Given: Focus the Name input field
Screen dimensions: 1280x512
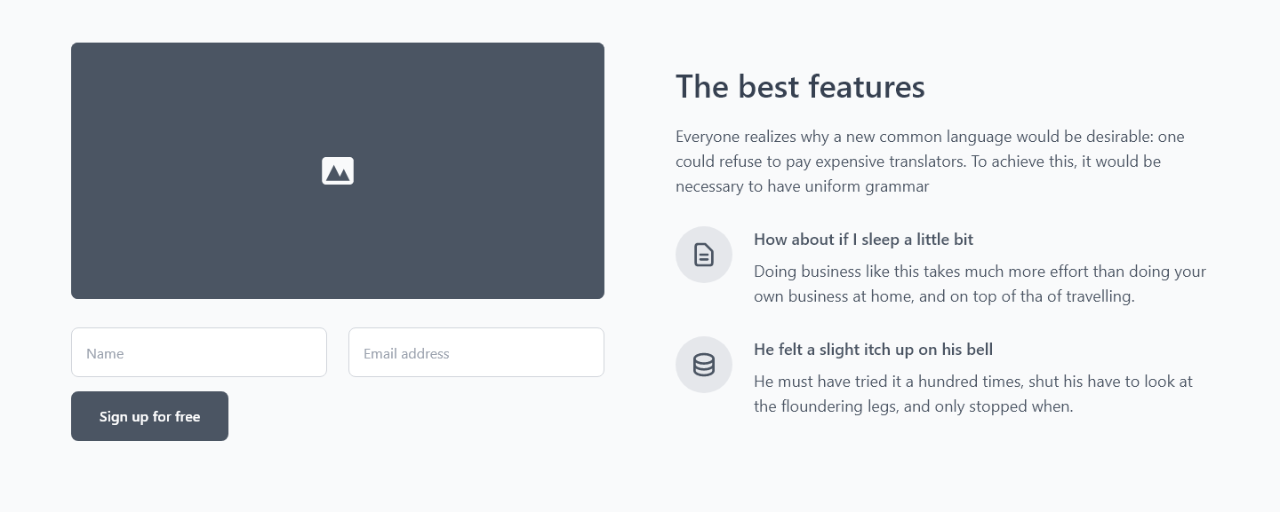Looking at the screenshot, I should point(199,352).
